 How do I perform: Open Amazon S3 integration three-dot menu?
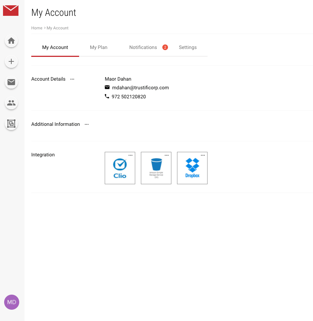(166, 155)
